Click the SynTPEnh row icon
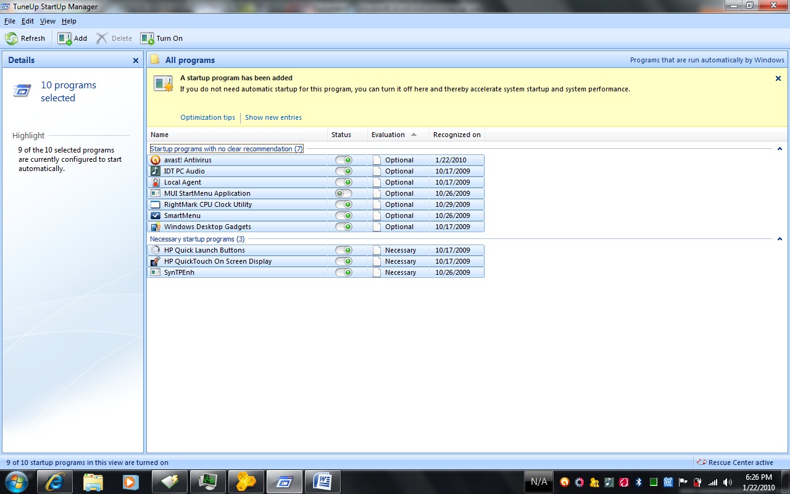 [156, 272]
